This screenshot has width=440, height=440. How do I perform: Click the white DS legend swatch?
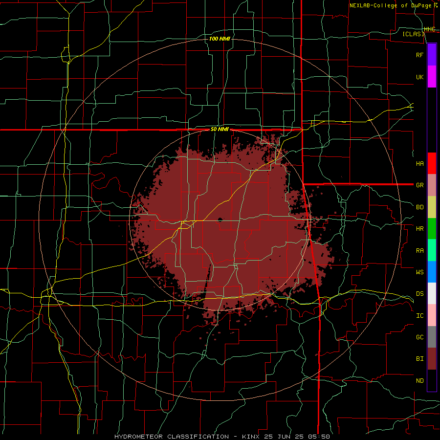coord(432,293)
